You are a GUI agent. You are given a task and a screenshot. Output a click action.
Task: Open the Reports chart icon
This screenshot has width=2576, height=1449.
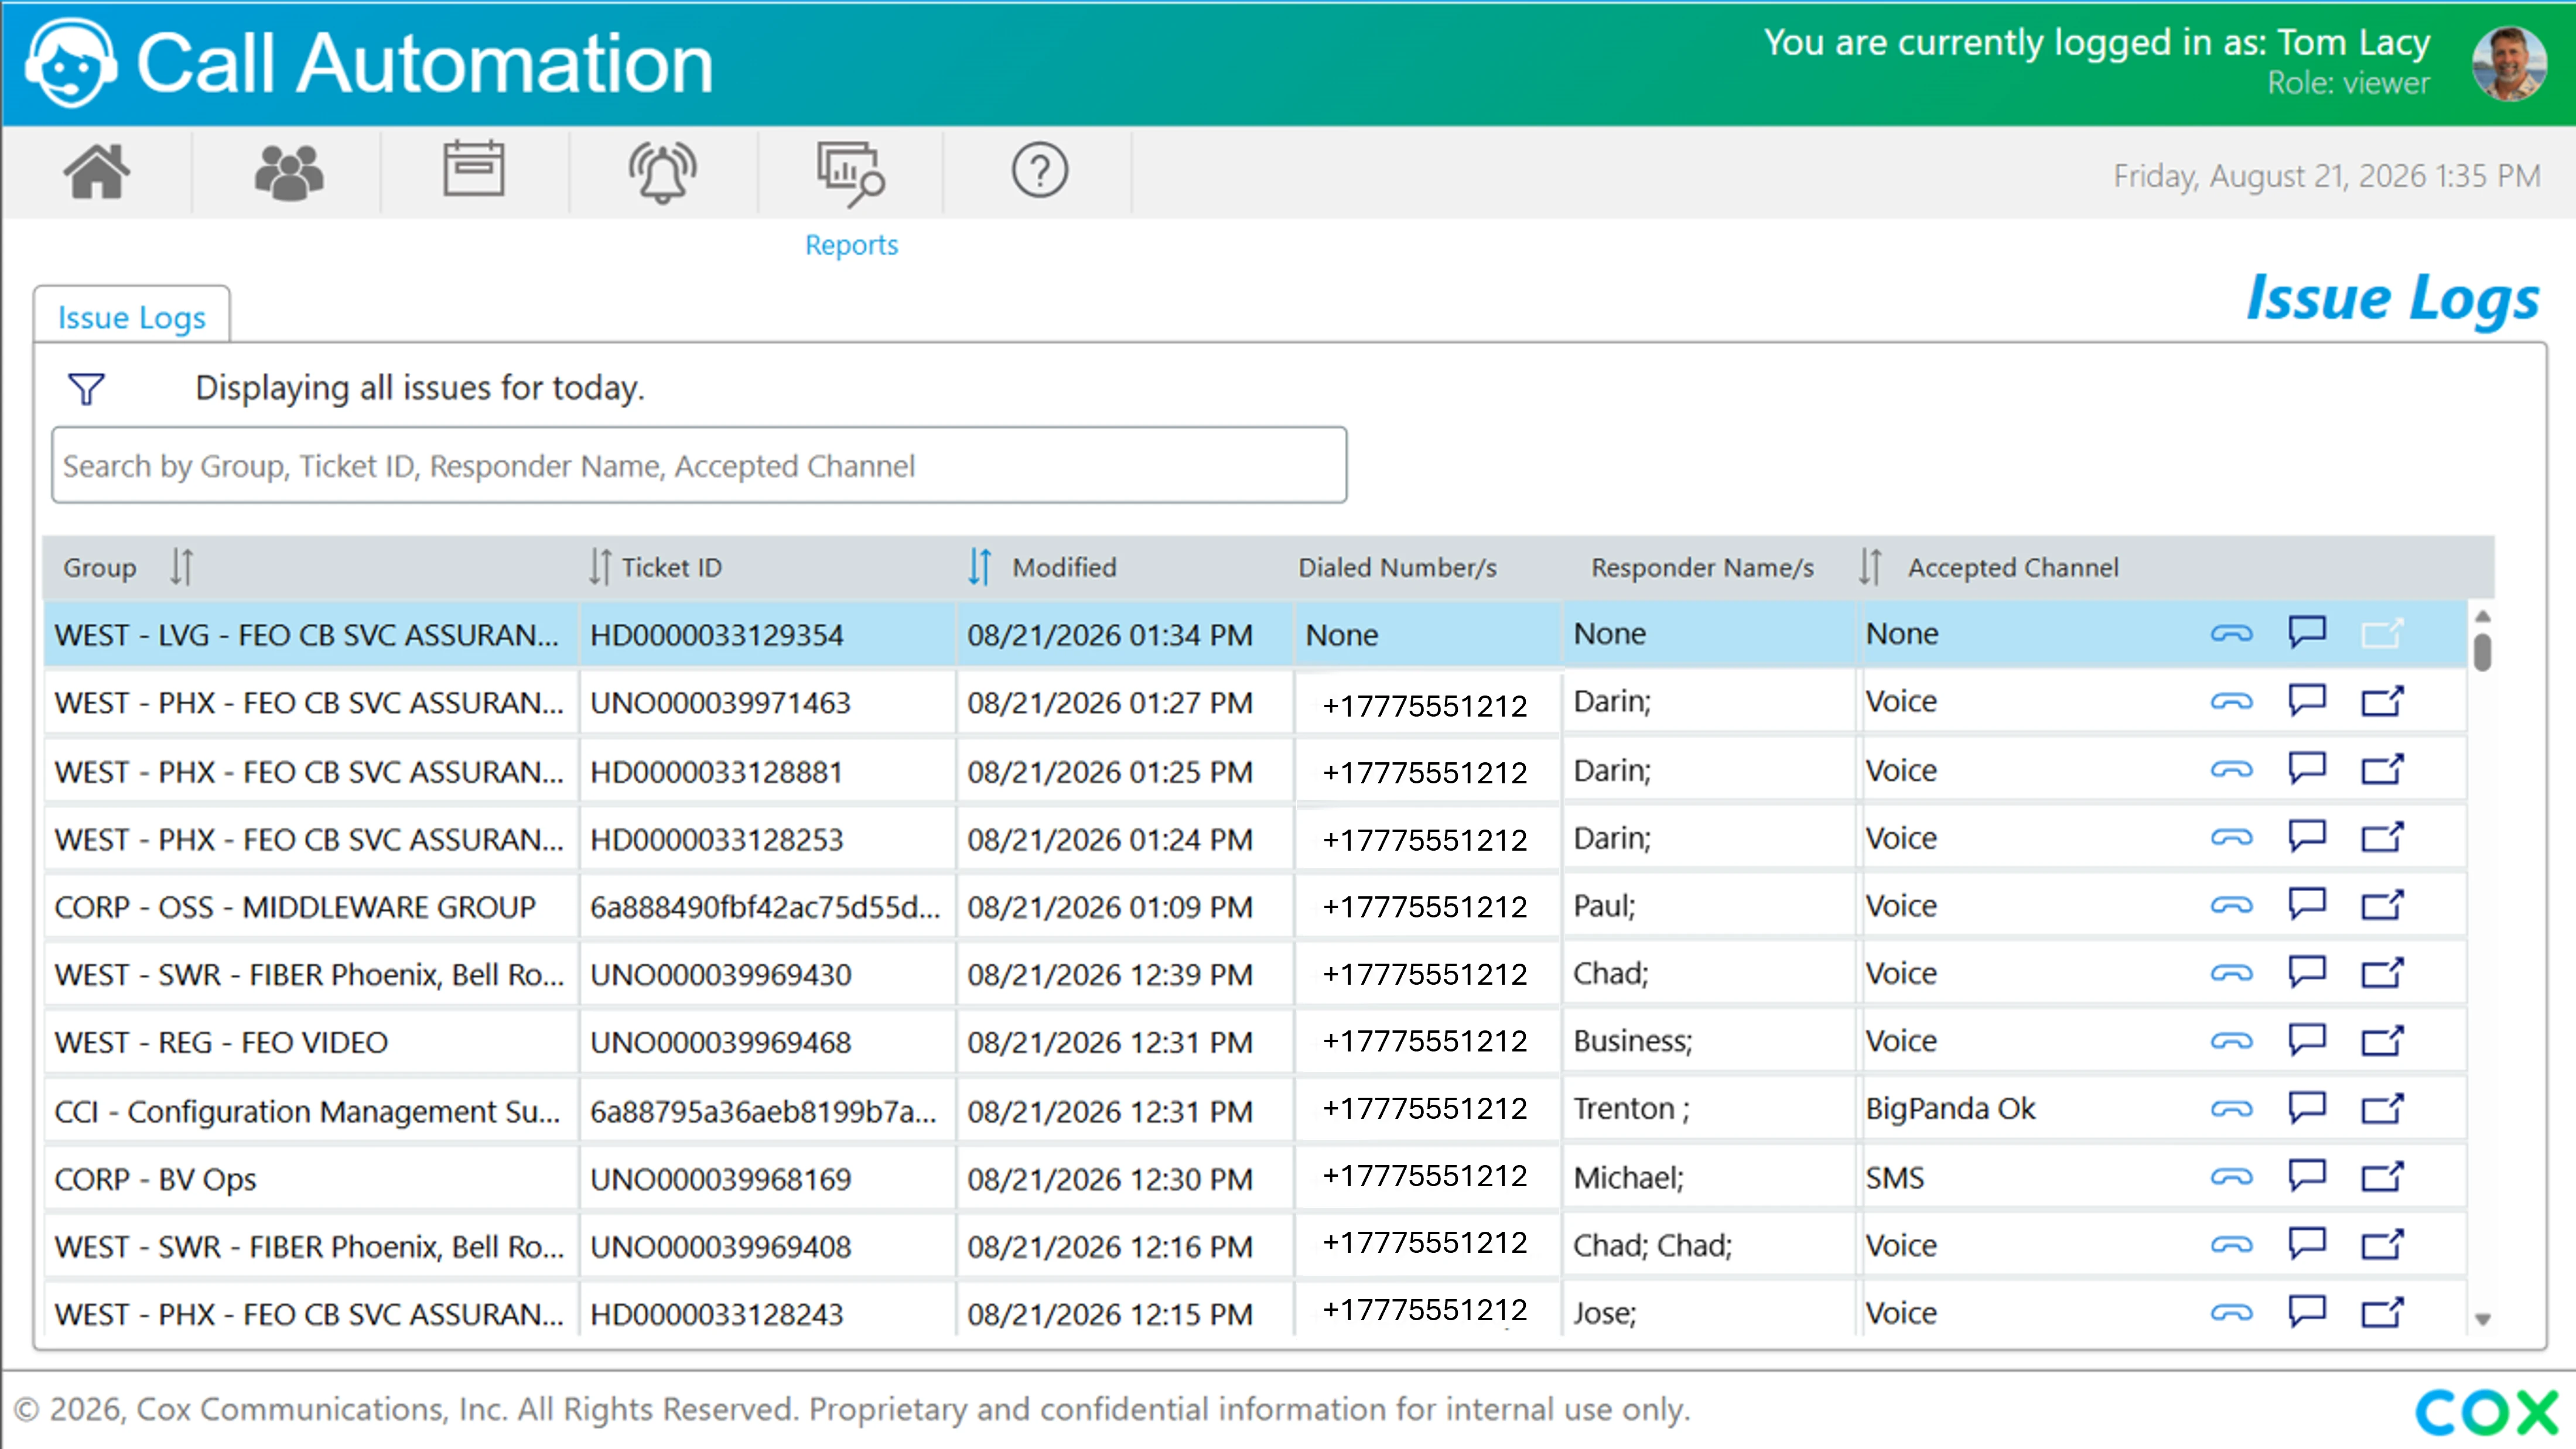click(x=850, y=173)
